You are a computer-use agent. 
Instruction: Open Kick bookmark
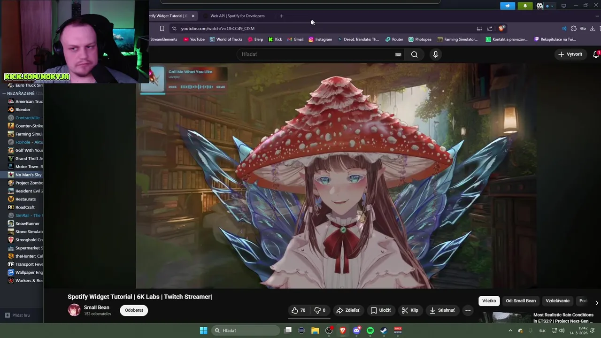[275, 39]
